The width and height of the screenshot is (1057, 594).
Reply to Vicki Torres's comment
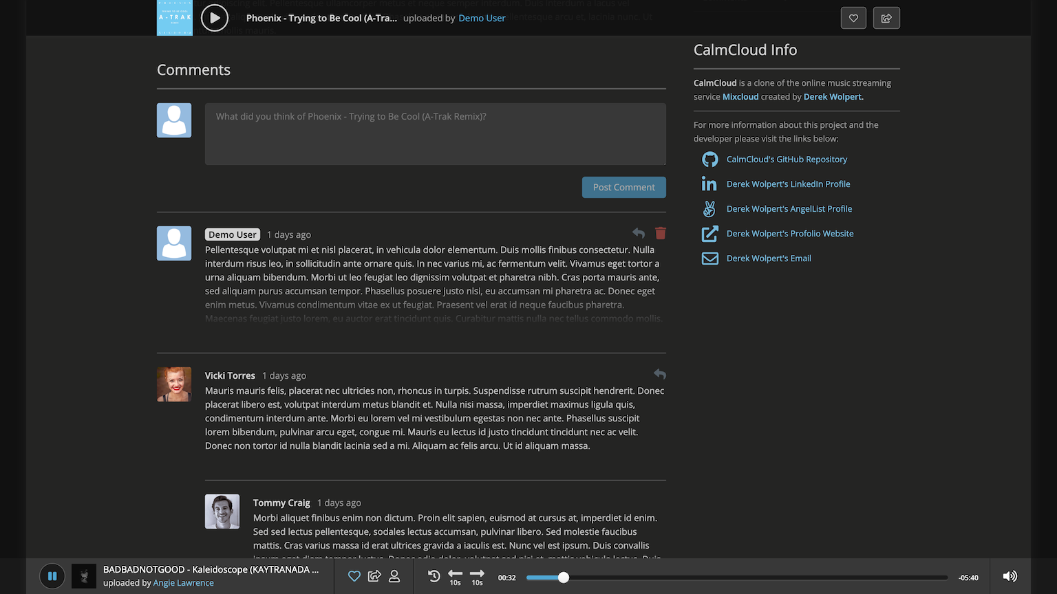point(660,374)
